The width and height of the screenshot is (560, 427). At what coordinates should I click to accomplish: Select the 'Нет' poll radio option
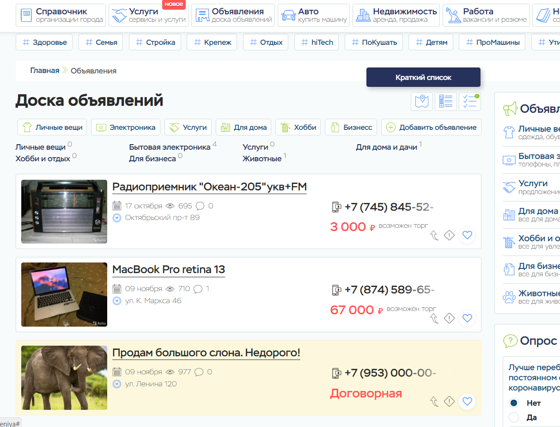point(514,403)
